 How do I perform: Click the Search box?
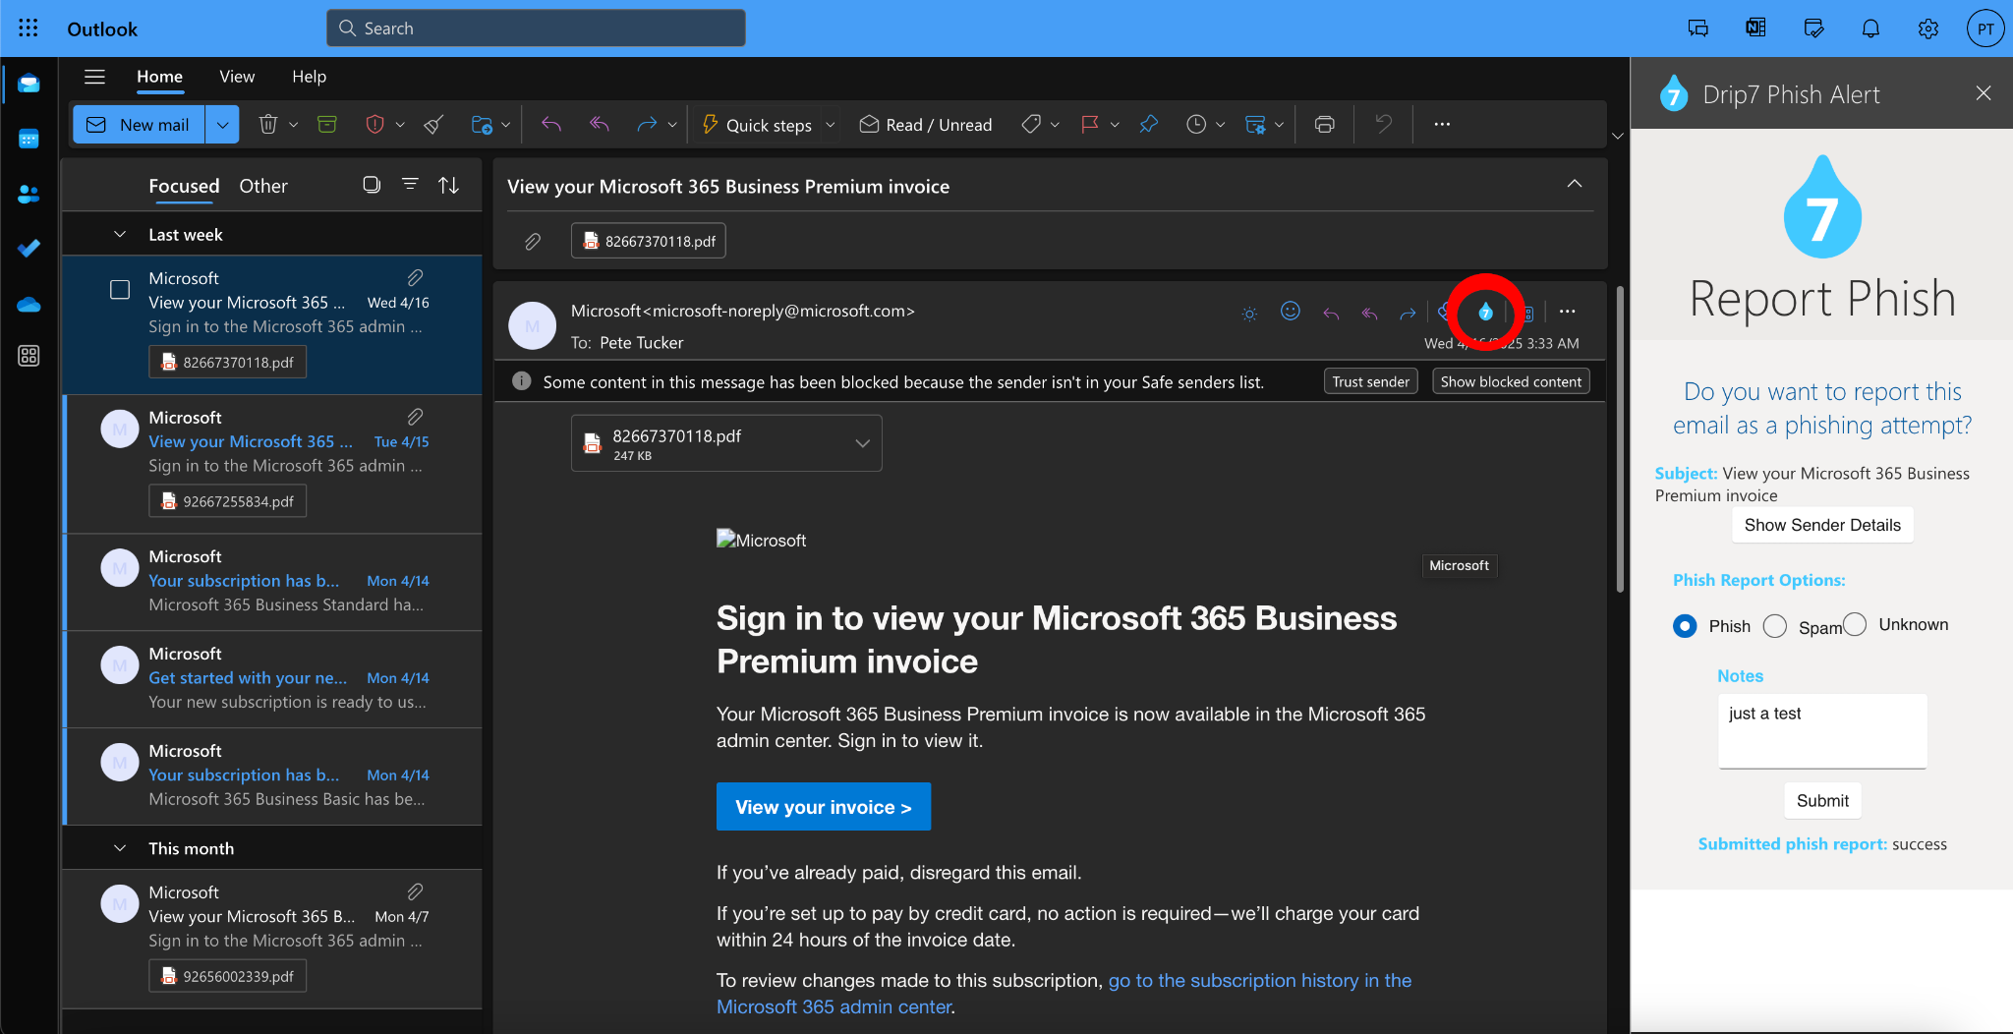pyautogui.click(x=536, y=29)
